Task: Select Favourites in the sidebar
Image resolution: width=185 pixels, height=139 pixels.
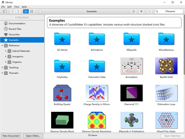Action: point(14,35)
